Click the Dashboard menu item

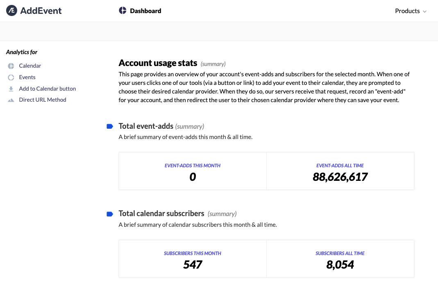[145, 11]
